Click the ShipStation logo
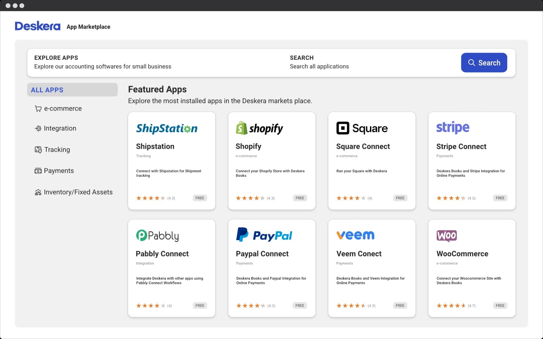 click(167, 129)
